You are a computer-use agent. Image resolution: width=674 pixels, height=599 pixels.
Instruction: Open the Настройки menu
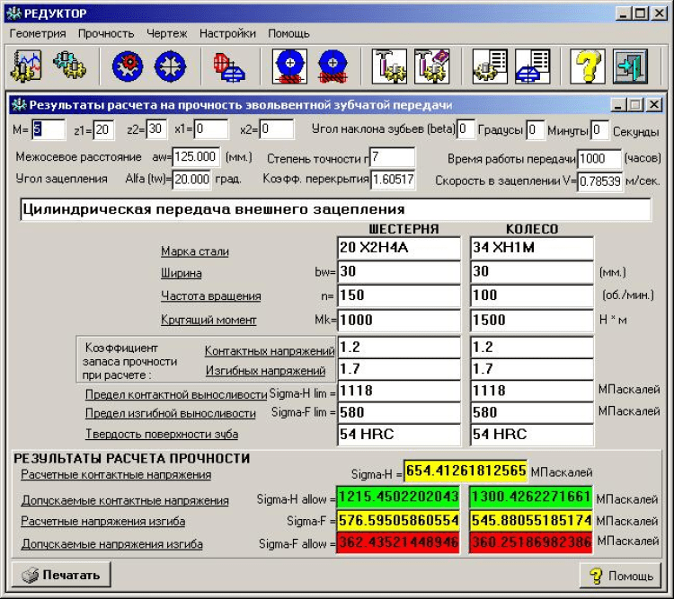(227, 33)
